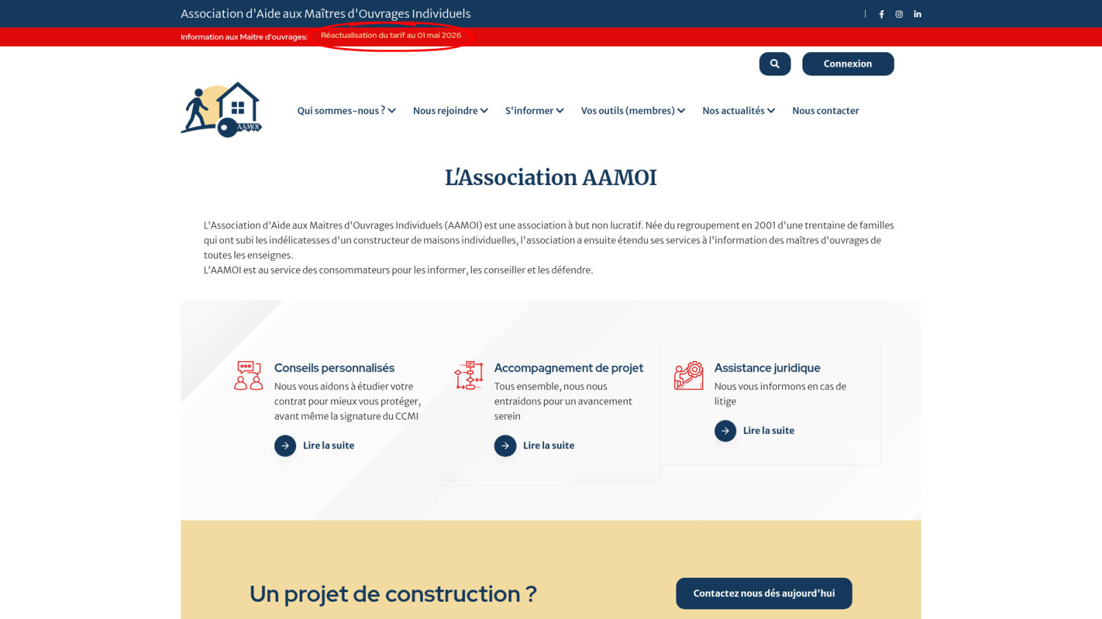Click the Conseils personnalisés heading
The height and width of the screenshot is (619, 1102).
coord(334,368)
